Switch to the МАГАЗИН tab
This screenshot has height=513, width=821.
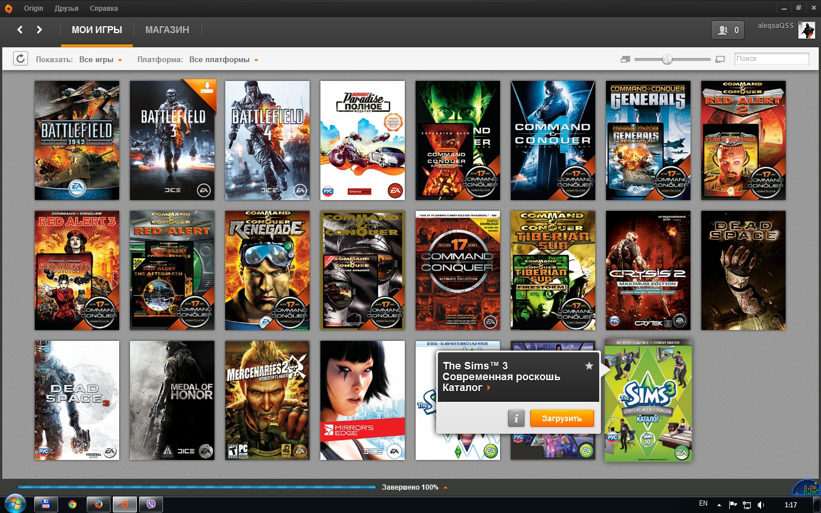tap(167, 30)
